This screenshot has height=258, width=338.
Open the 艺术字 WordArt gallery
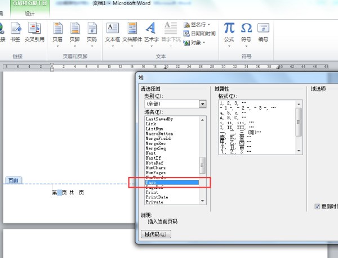(x=151, y=31)
